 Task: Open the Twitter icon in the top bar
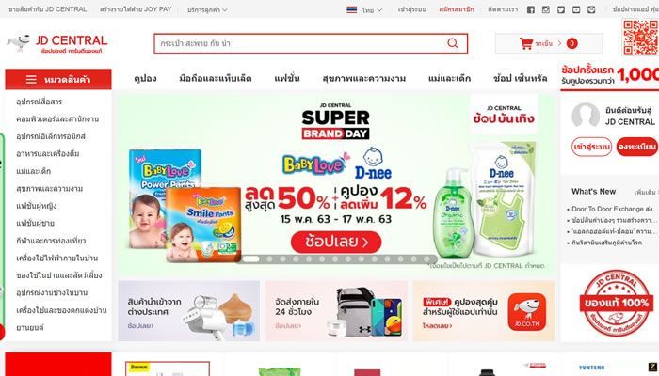(x=561, y=9)
